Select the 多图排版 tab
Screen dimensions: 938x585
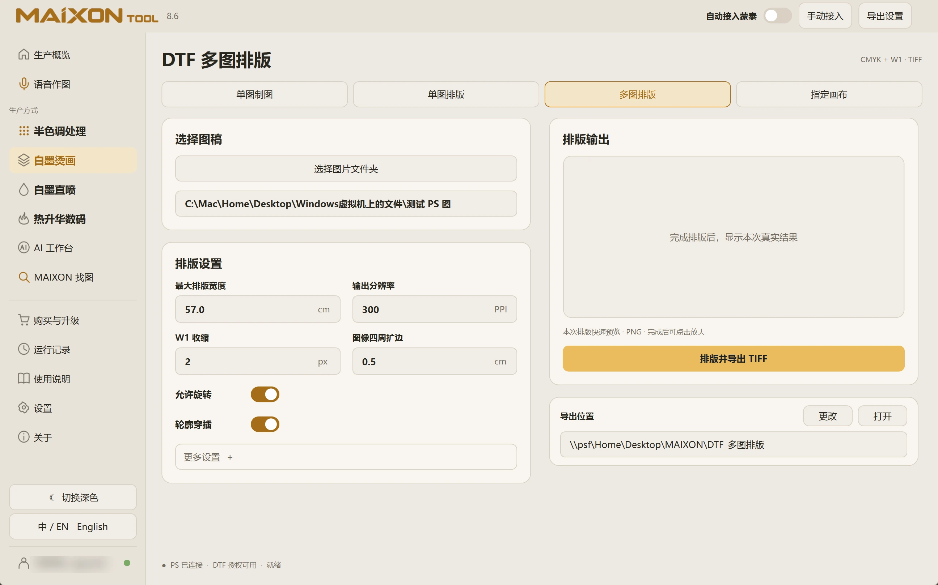(638, 94)
